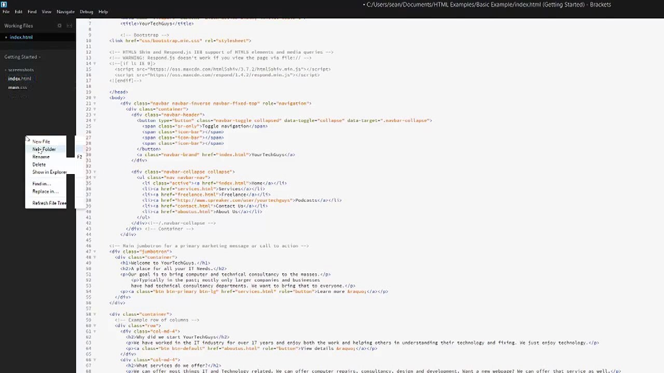Click line number 10 in the gutter

(x=89, y=40)
